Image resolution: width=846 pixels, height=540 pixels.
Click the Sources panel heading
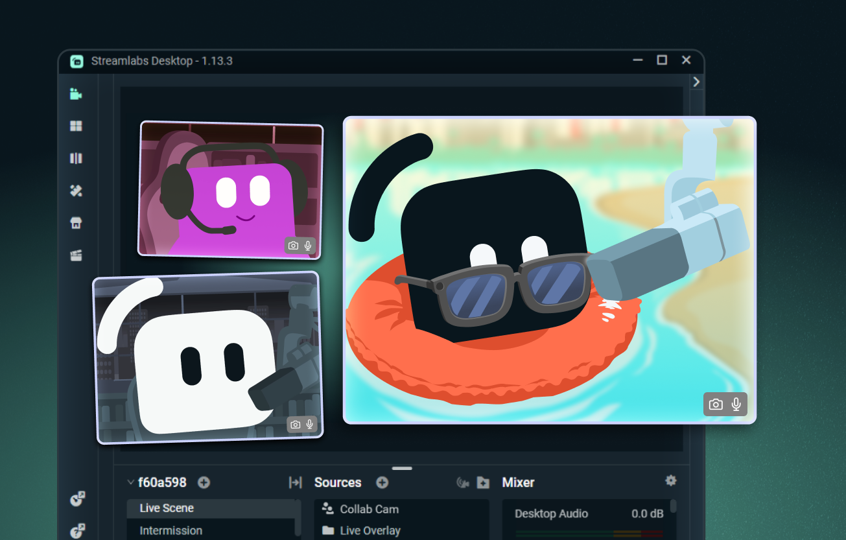point(338,482)
